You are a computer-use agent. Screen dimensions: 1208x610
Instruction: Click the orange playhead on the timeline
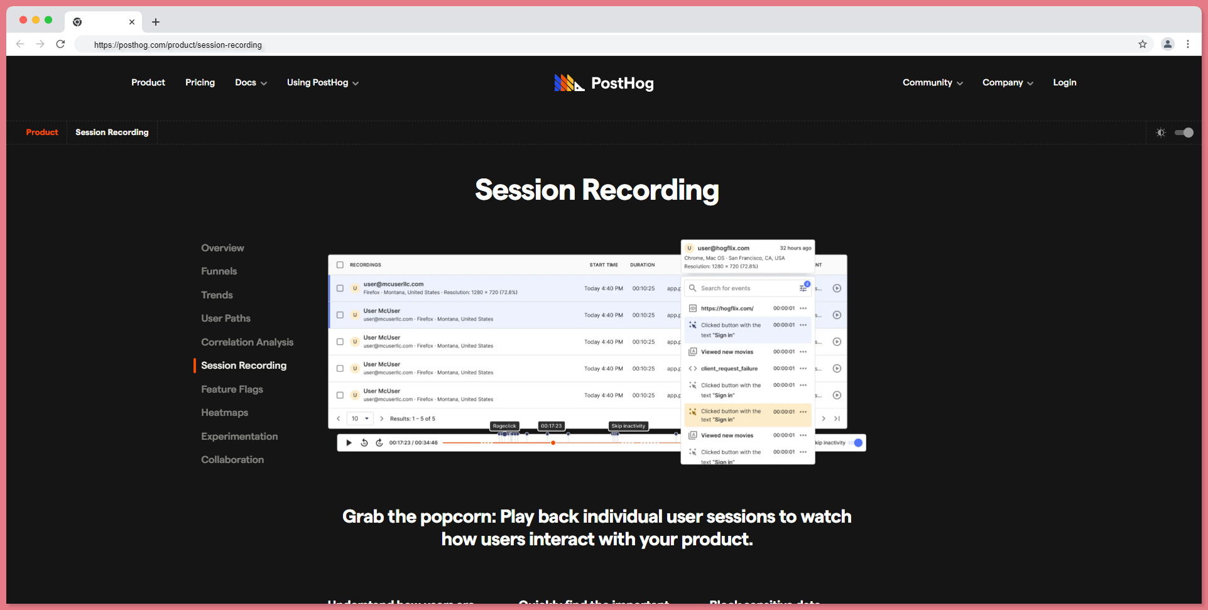pos(553,443)
